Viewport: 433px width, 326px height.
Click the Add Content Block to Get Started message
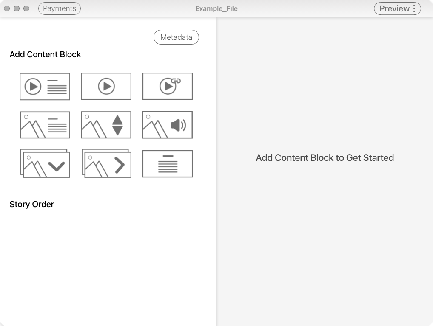point(325,157)
